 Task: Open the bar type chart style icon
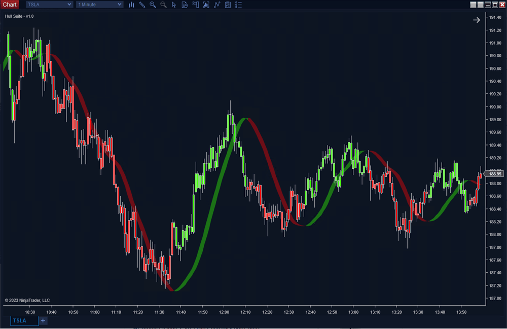coord(132,5)
